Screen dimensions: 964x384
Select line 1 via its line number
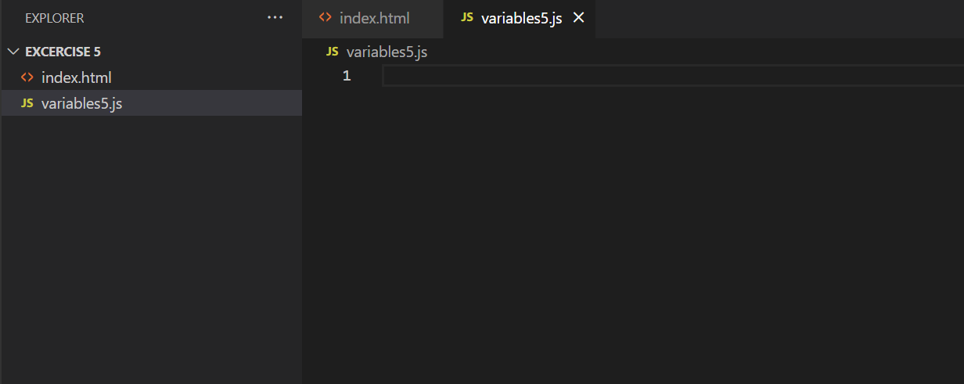pyautogui.click(x=347, y=76)
